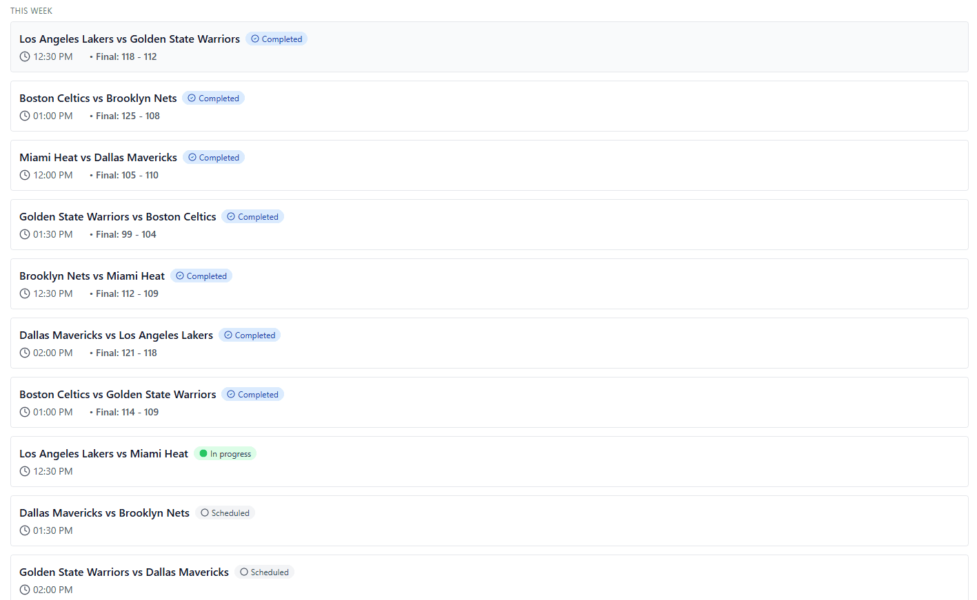Select Final: 114 - 109 score text
The width and height of the screenshot is (977, 600).
[127, 412]
